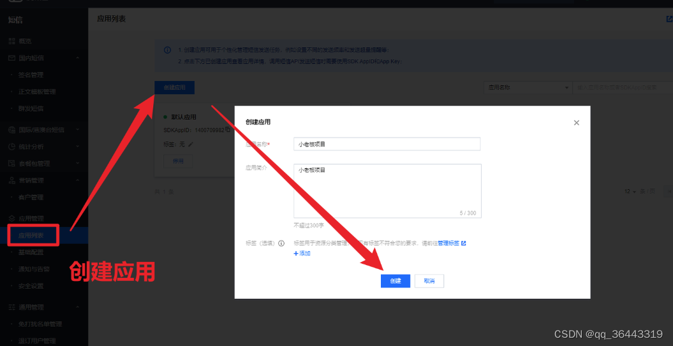Viewport: 673px width, 346px height.
Task: Copy the SDKAppID with the copy icon
Action: pyautogui.click(x=228, y=129)
